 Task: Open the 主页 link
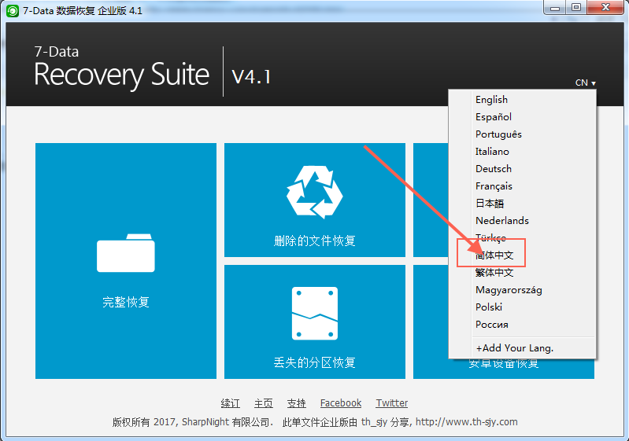coord(264,403)
